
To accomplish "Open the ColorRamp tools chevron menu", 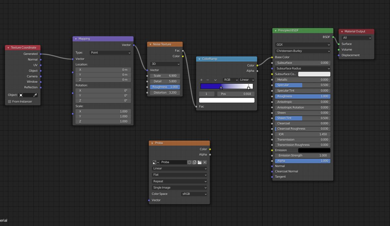I will click(215, 80).
